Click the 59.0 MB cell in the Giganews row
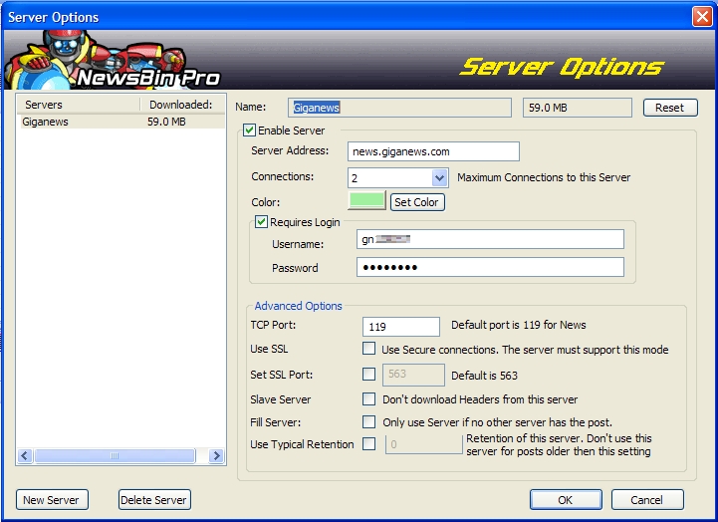 coord(166,122)
